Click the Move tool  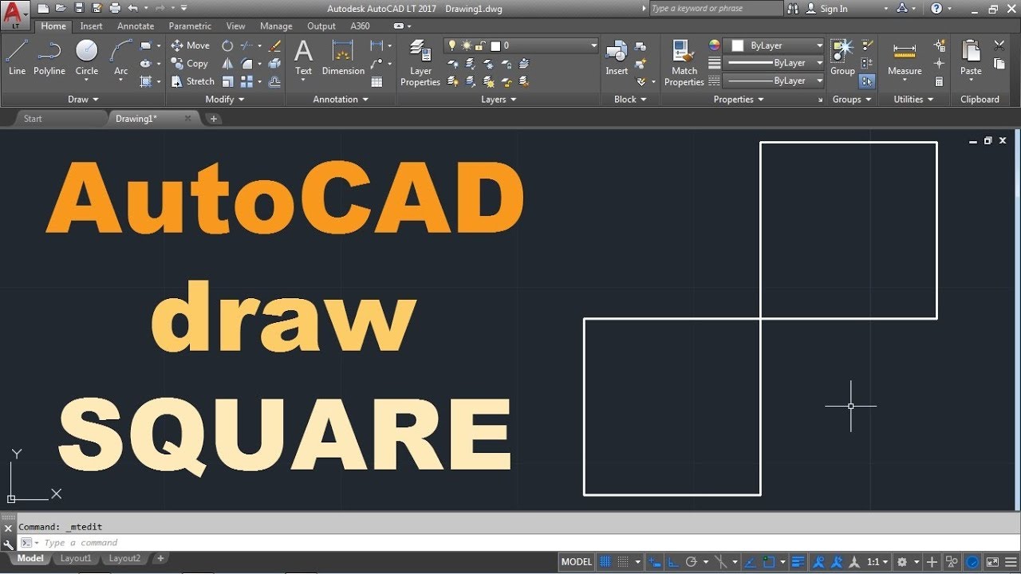[190, 45]
